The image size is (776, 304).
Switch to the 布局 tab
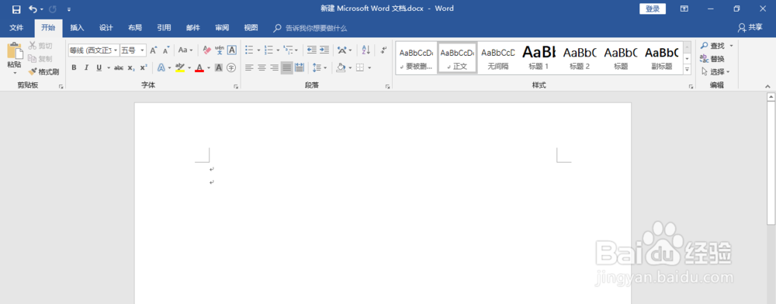tap(135, 28)
